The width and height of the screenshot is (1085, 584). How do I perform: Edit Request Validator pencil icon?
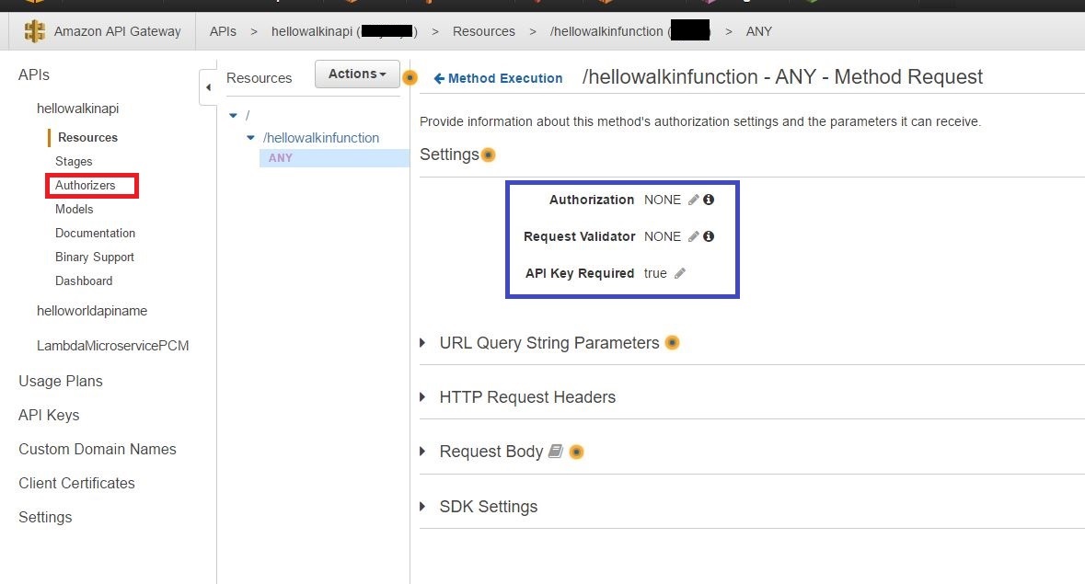tap(693, 236)
